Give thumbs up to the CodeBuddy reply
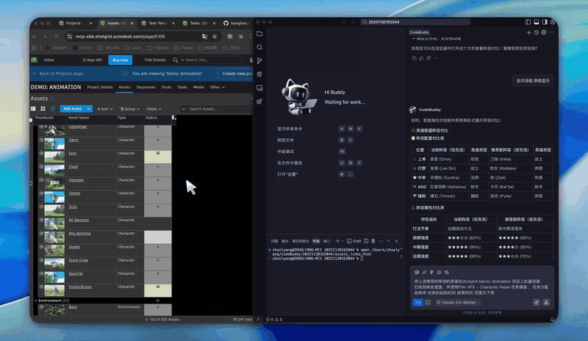Viewport: 588px width, 341px height. coord(421,58)
